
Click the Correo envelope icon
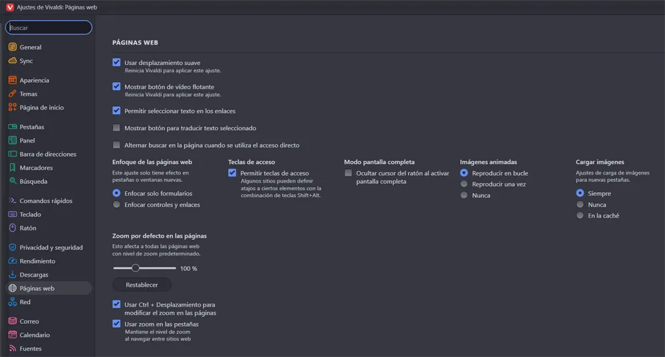13,321
